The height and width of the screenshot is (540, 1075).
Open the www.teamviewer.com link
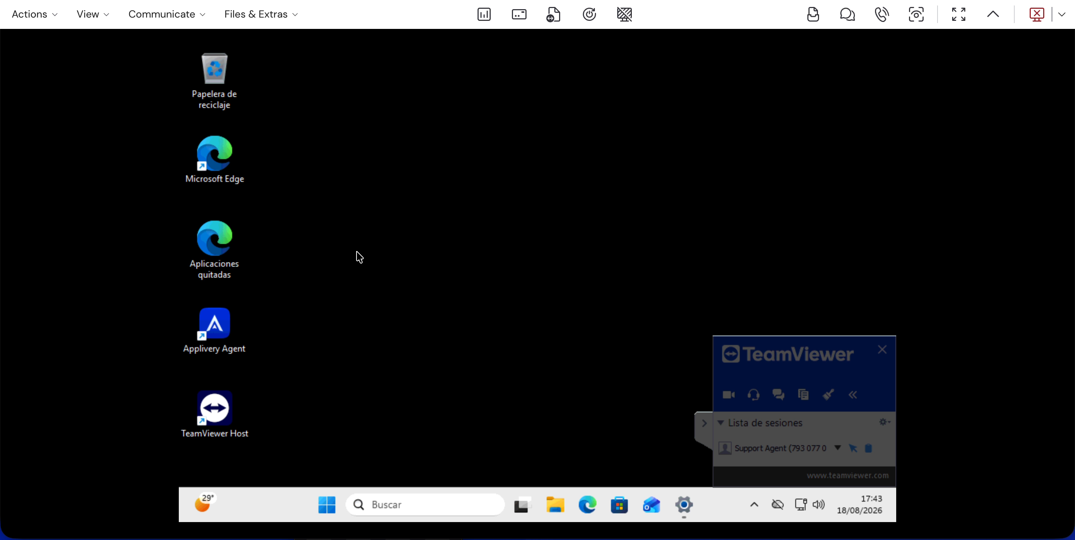pyautogui.click(x=847, y=475)
